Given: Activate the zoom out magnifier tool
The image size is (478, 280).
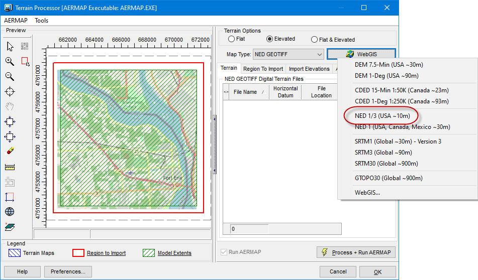Looking at the screenshot, I should tap(10, 76).
